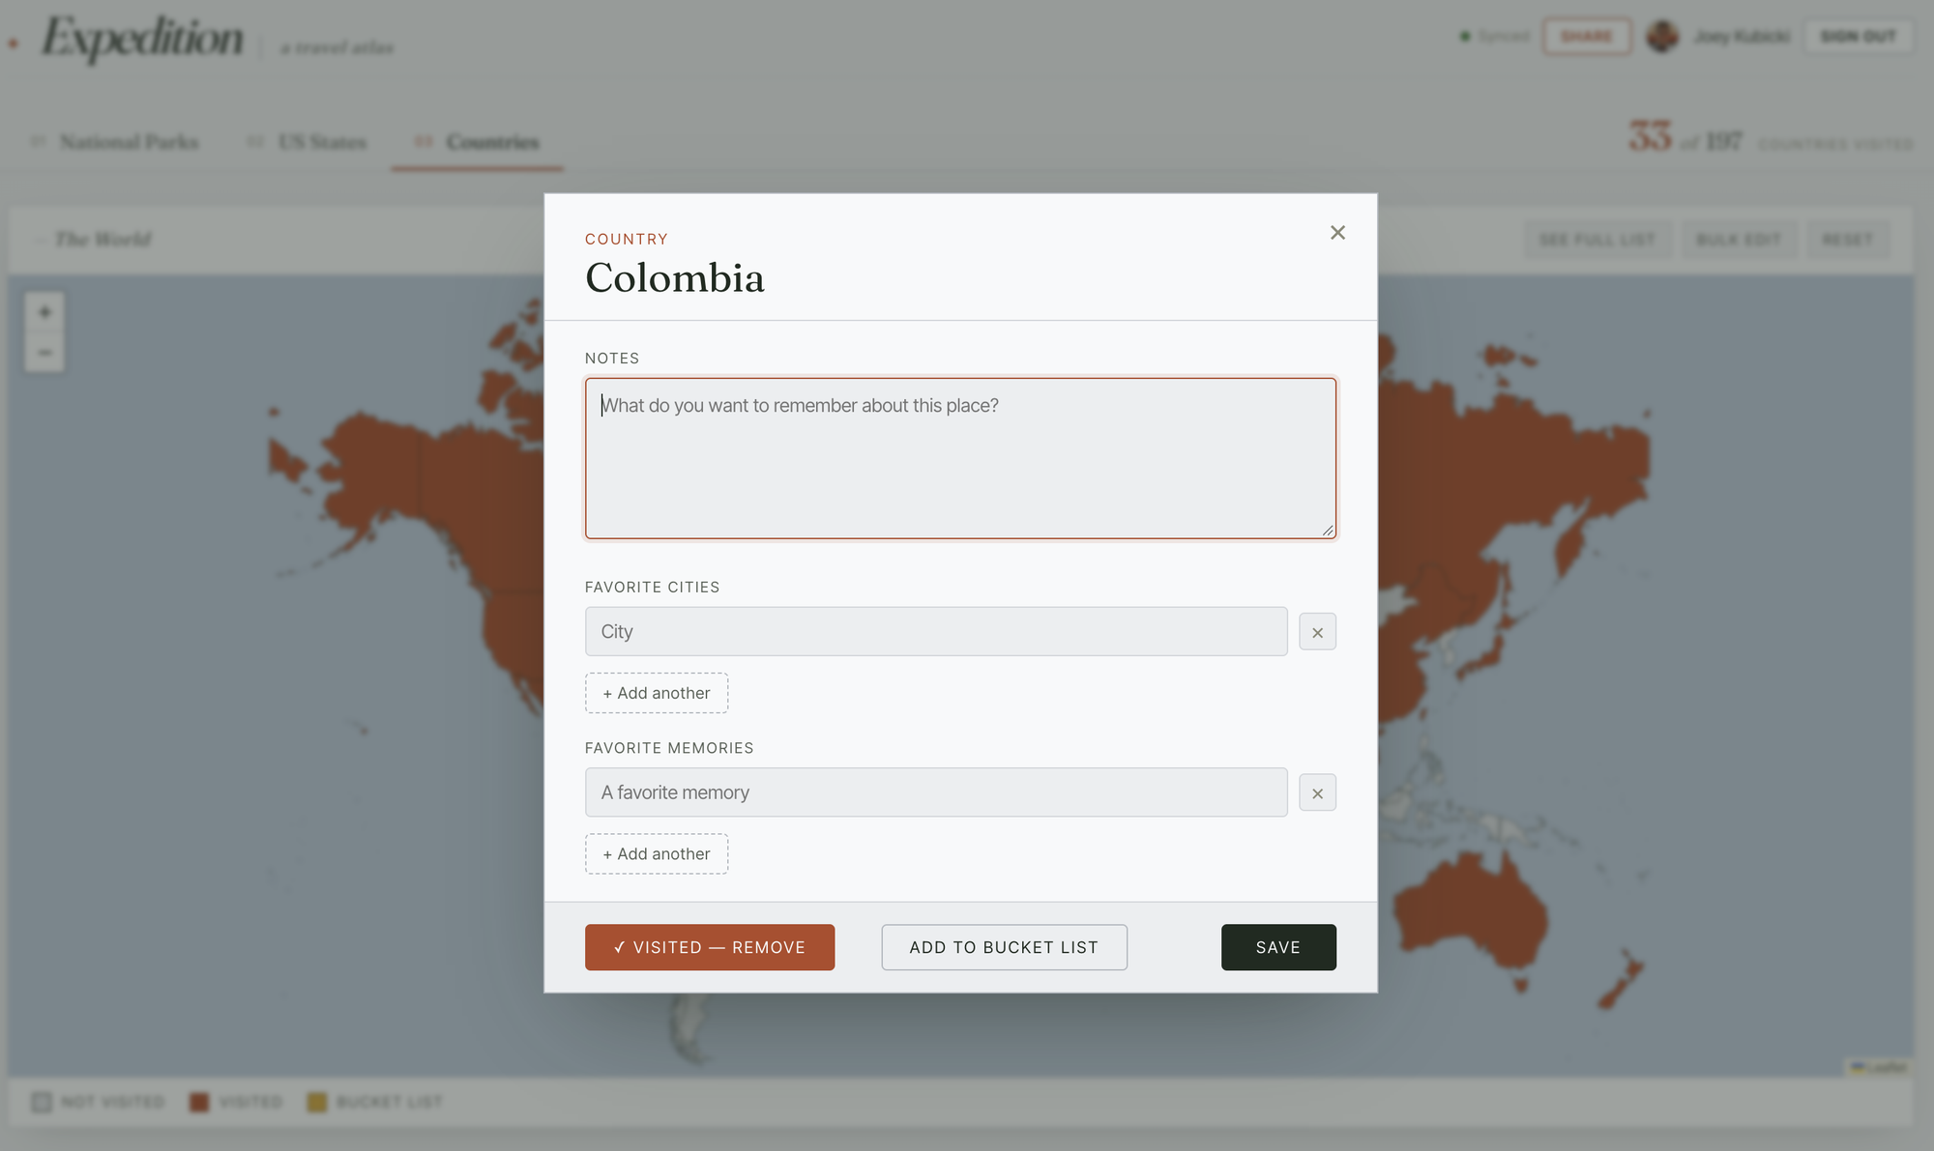Click the Not Visited legend swatch
1934x1151 pixels.
(x=42, y=1103)
